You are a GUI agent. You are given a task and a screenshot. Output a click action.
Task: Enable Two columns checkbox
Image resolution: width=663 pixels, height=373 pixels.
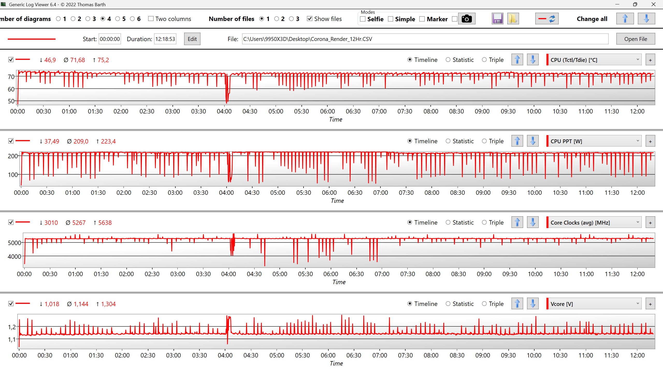[151, 19]
